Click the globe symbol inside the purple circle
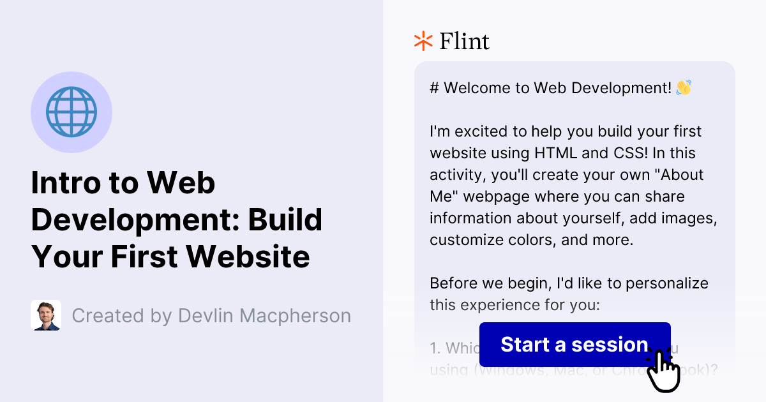 [x=71, y=112]
